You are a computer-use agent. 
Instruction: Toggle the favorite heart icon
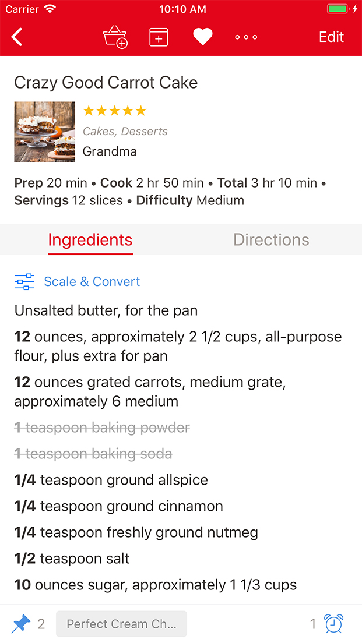click(x=202, y=37)
